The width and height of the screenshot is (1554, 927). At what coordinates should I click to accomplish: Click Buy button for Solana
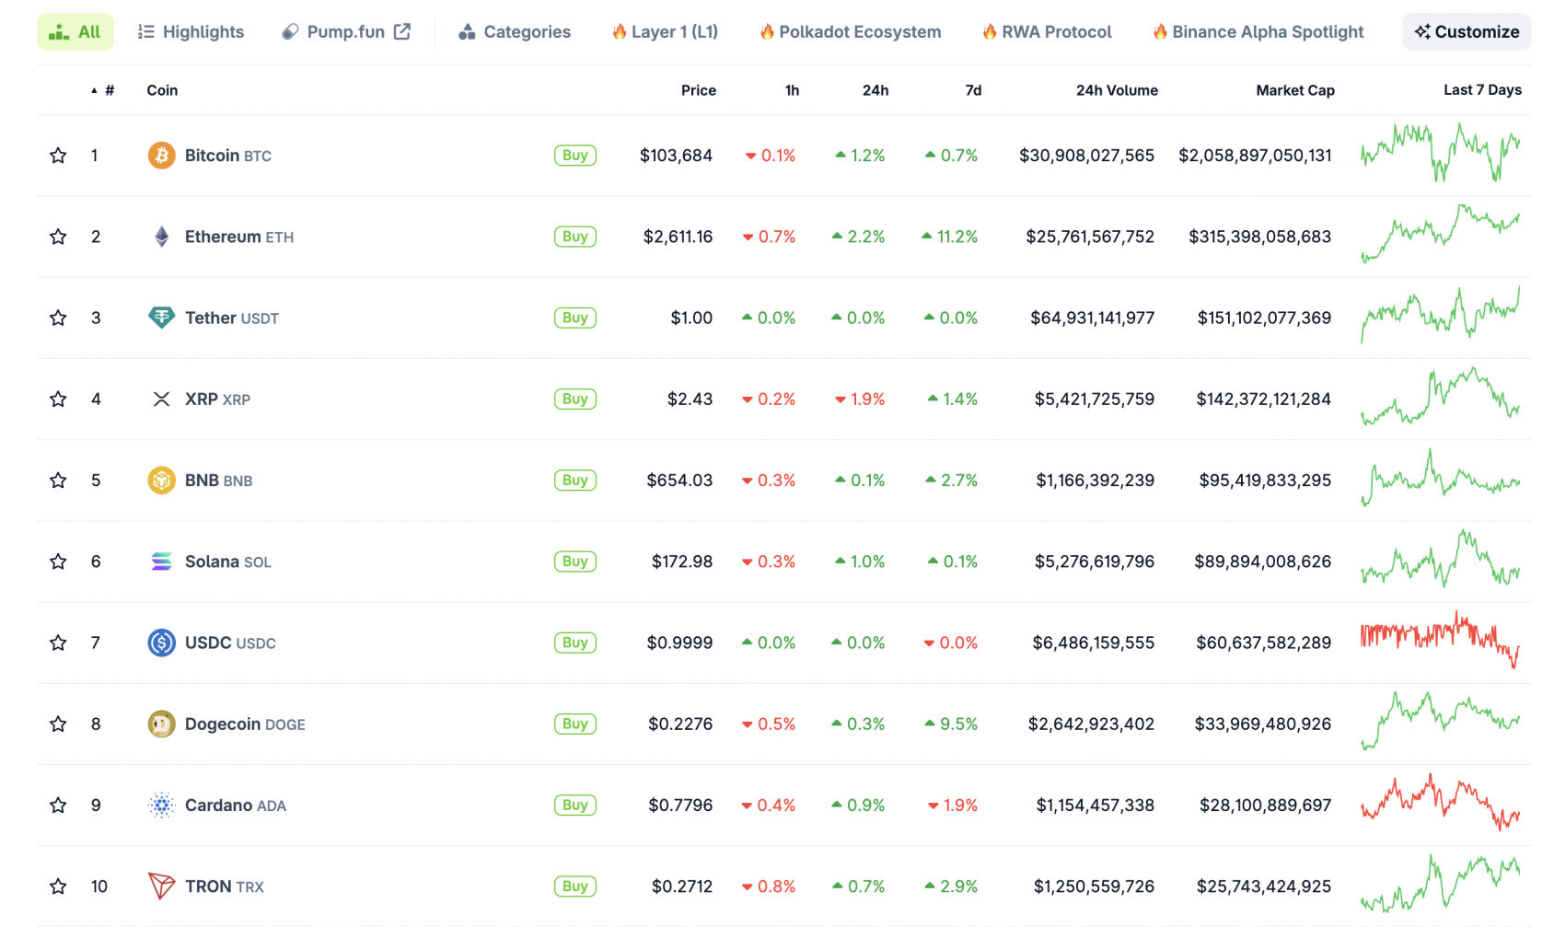click(x=575, y=562)
